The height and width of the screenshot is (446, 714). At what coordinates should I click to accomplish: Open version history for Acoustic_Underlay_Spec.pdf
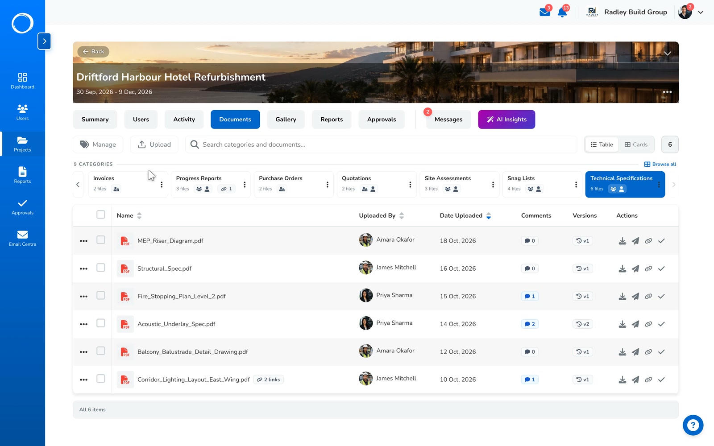coord(583,324)
